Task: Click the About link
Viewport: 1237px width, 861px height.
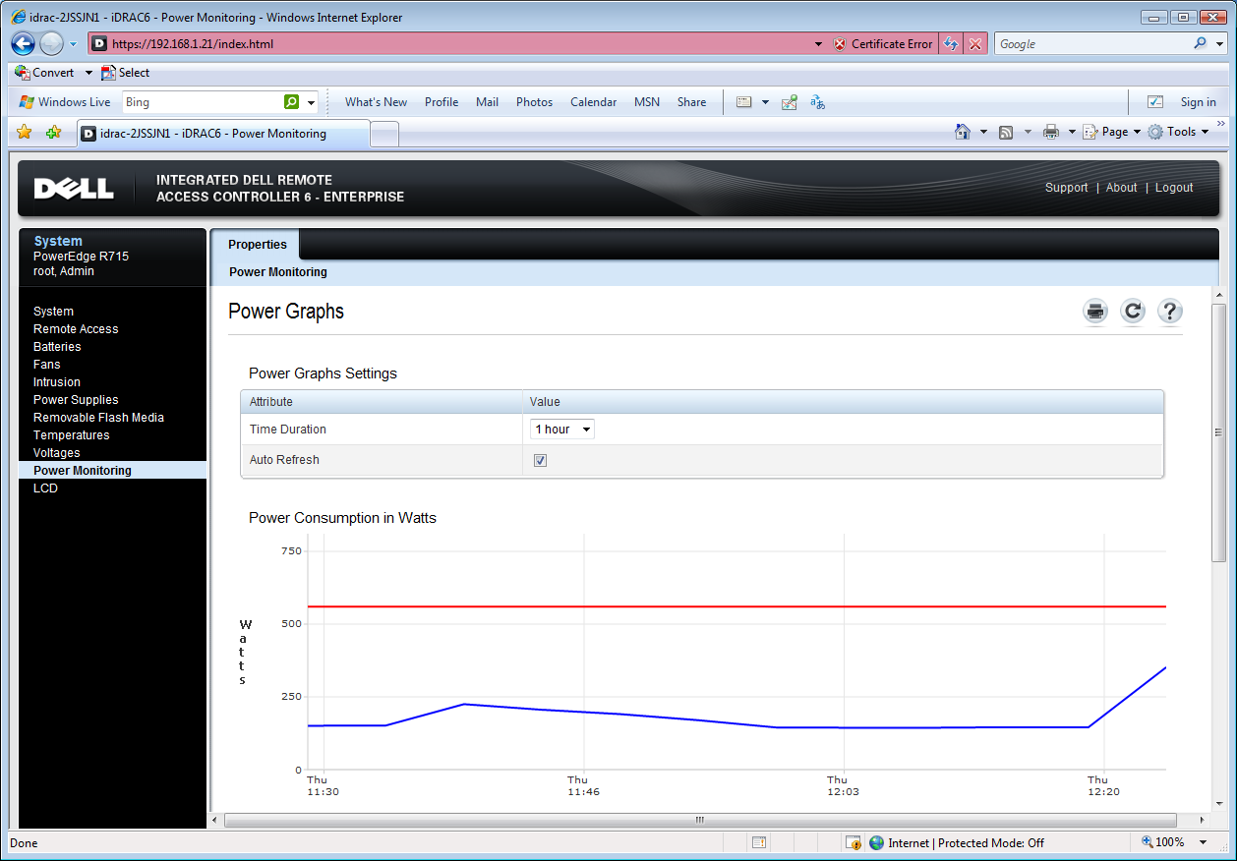Action: (1121, 188)
